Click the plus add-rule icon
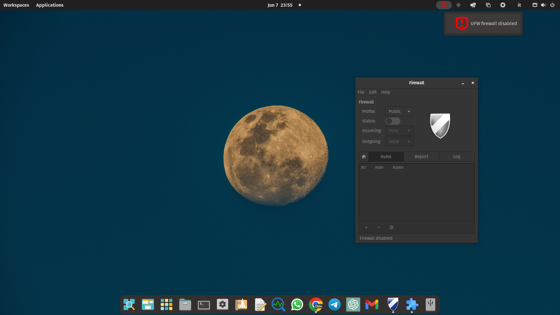This screenshot has width=560, height=315. [366, 227]
